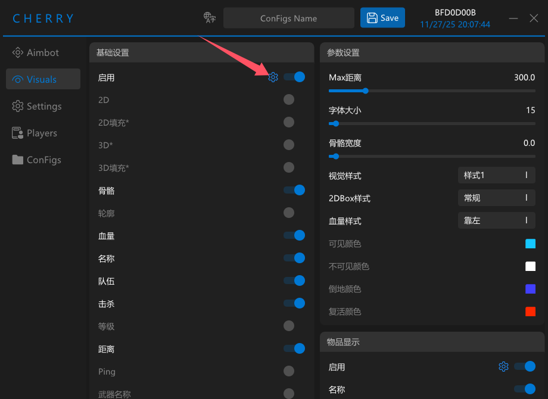
Task: Click the 物品显示 panel header
Action: [432, 342]
